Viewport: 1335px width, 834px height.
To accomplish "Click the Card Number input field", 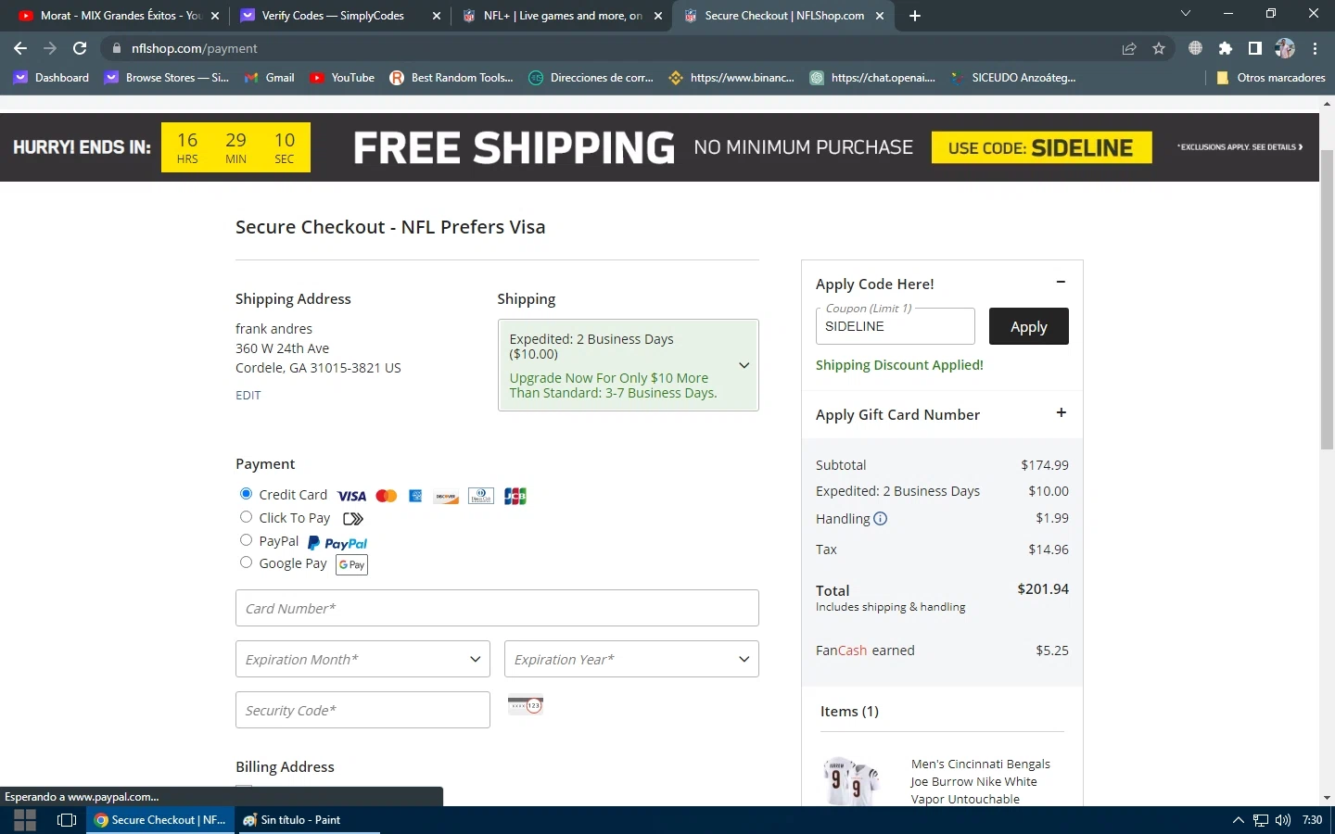I will click(x=497, y=608).
